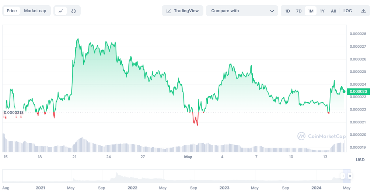Click the CoinMarketCap watermark logo
The width and height of the screenshot is (374, 195).
(x=321, y=136)
